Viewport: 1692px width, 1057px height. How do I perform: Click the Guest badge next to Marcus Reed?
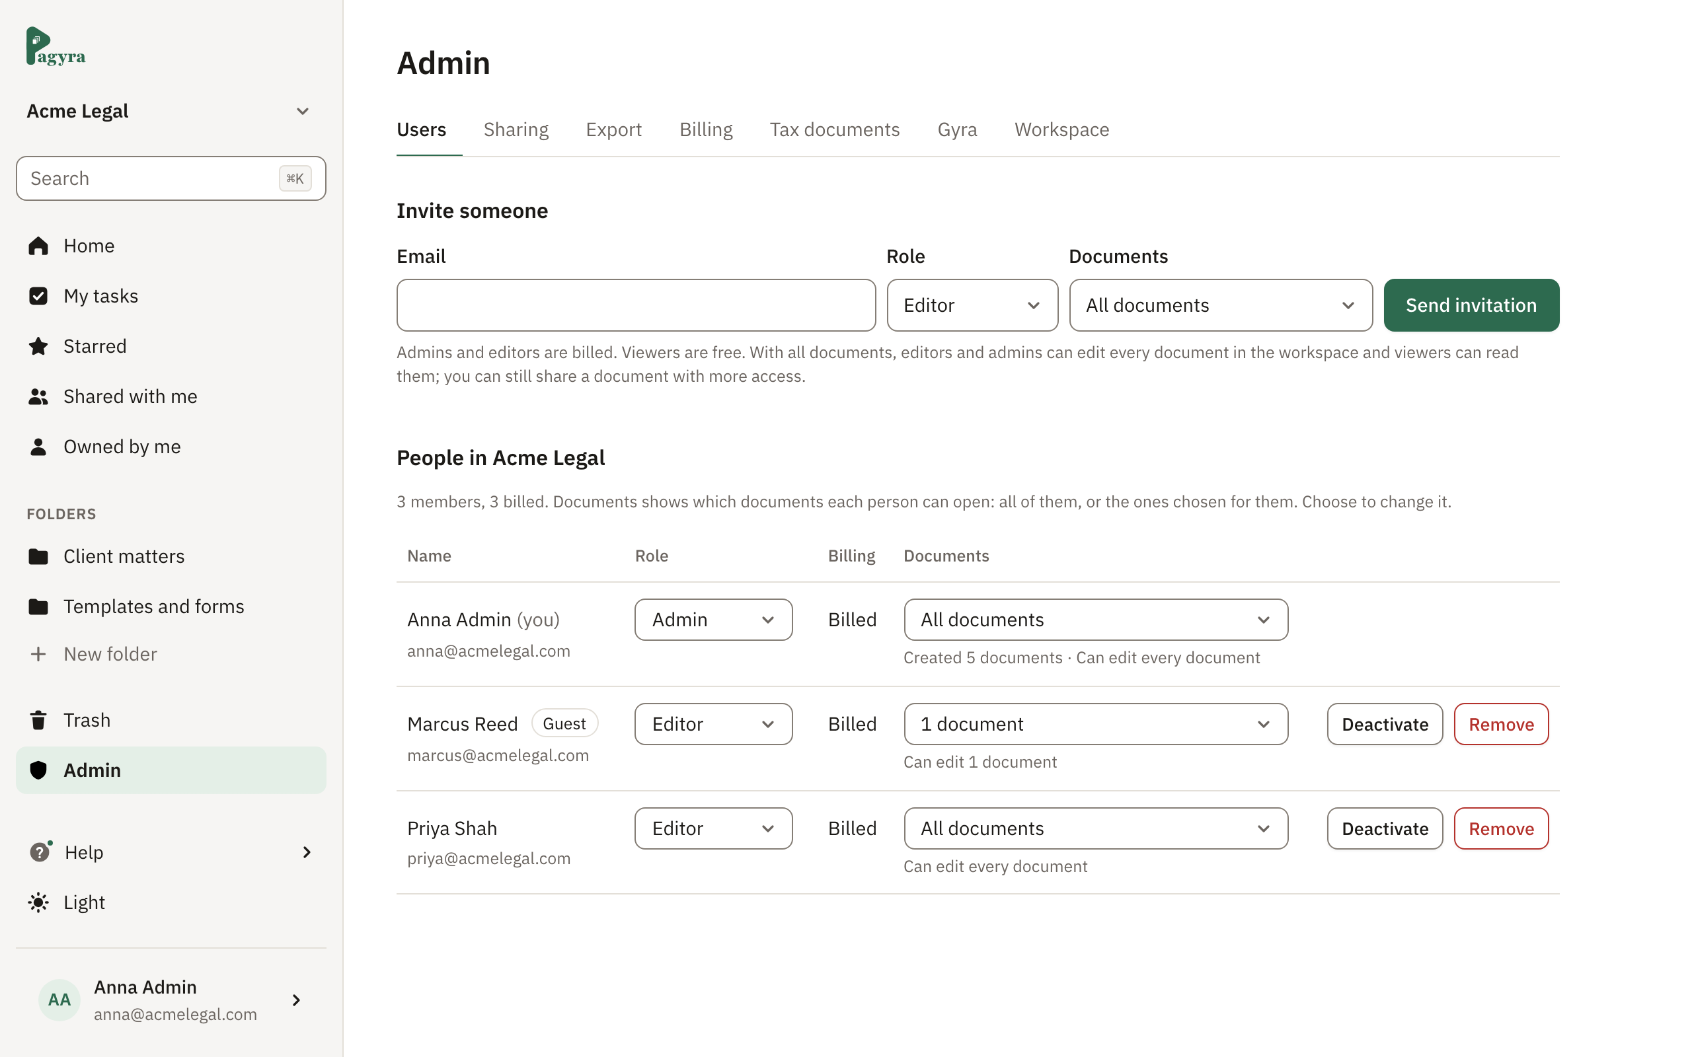(x=564, y=723)
